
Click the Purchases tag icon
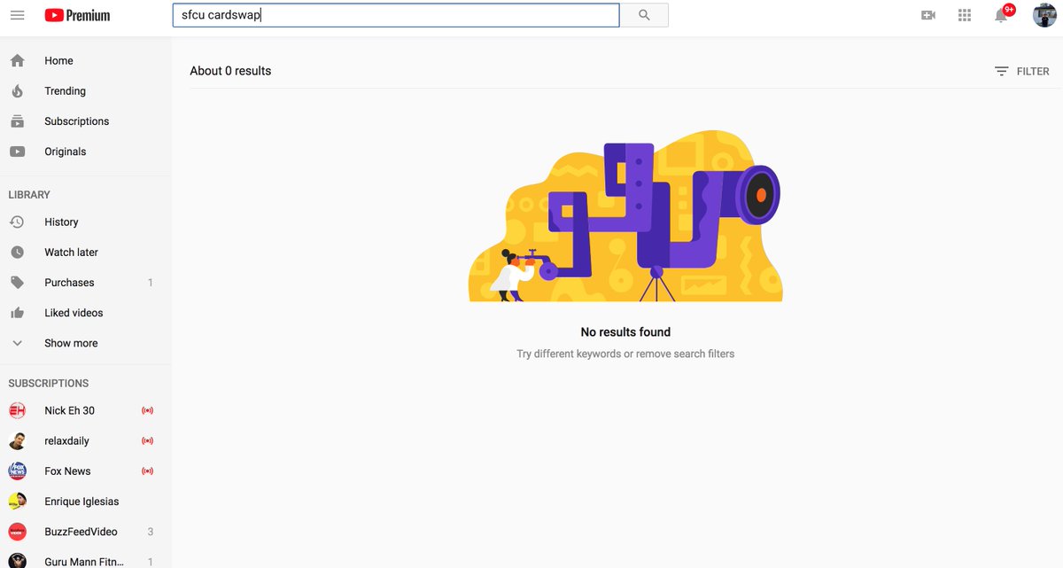click(x=17, y=283)
